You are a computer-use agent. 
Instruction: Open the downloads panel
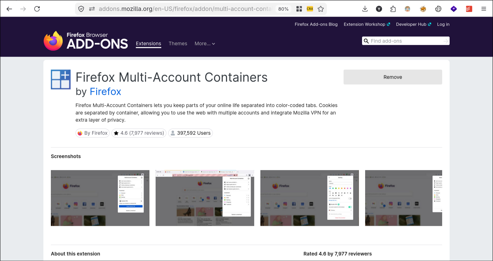tap(365, 9)
